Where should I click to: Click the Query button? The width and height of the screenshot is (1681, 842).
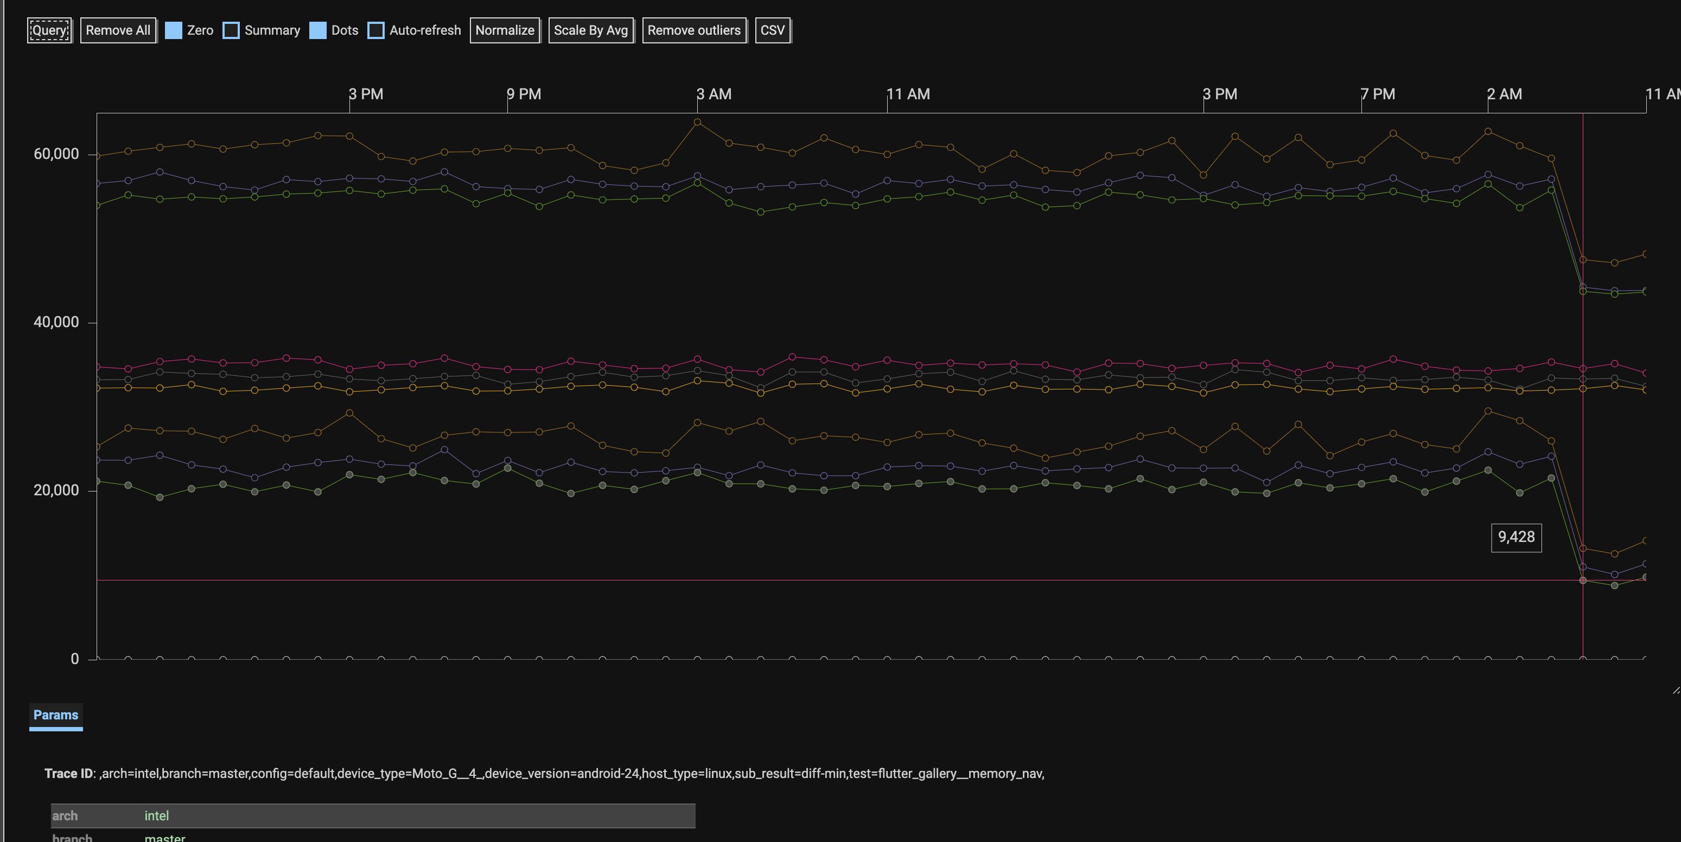click(x=49, y=30)
